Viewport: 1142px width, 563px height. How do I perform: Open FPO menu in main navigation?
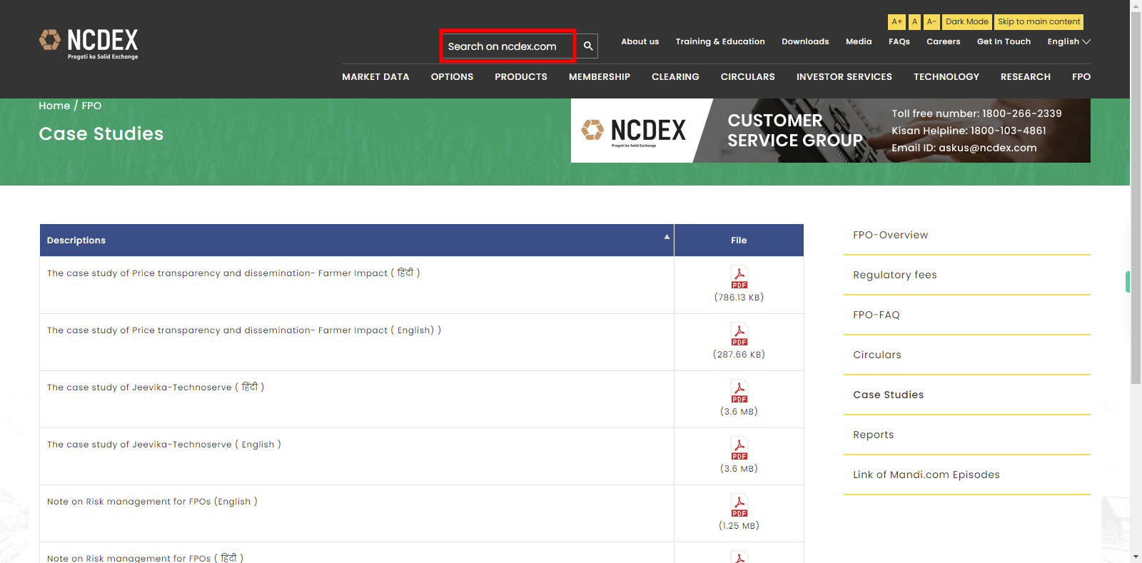click(x=1081, y=76)
